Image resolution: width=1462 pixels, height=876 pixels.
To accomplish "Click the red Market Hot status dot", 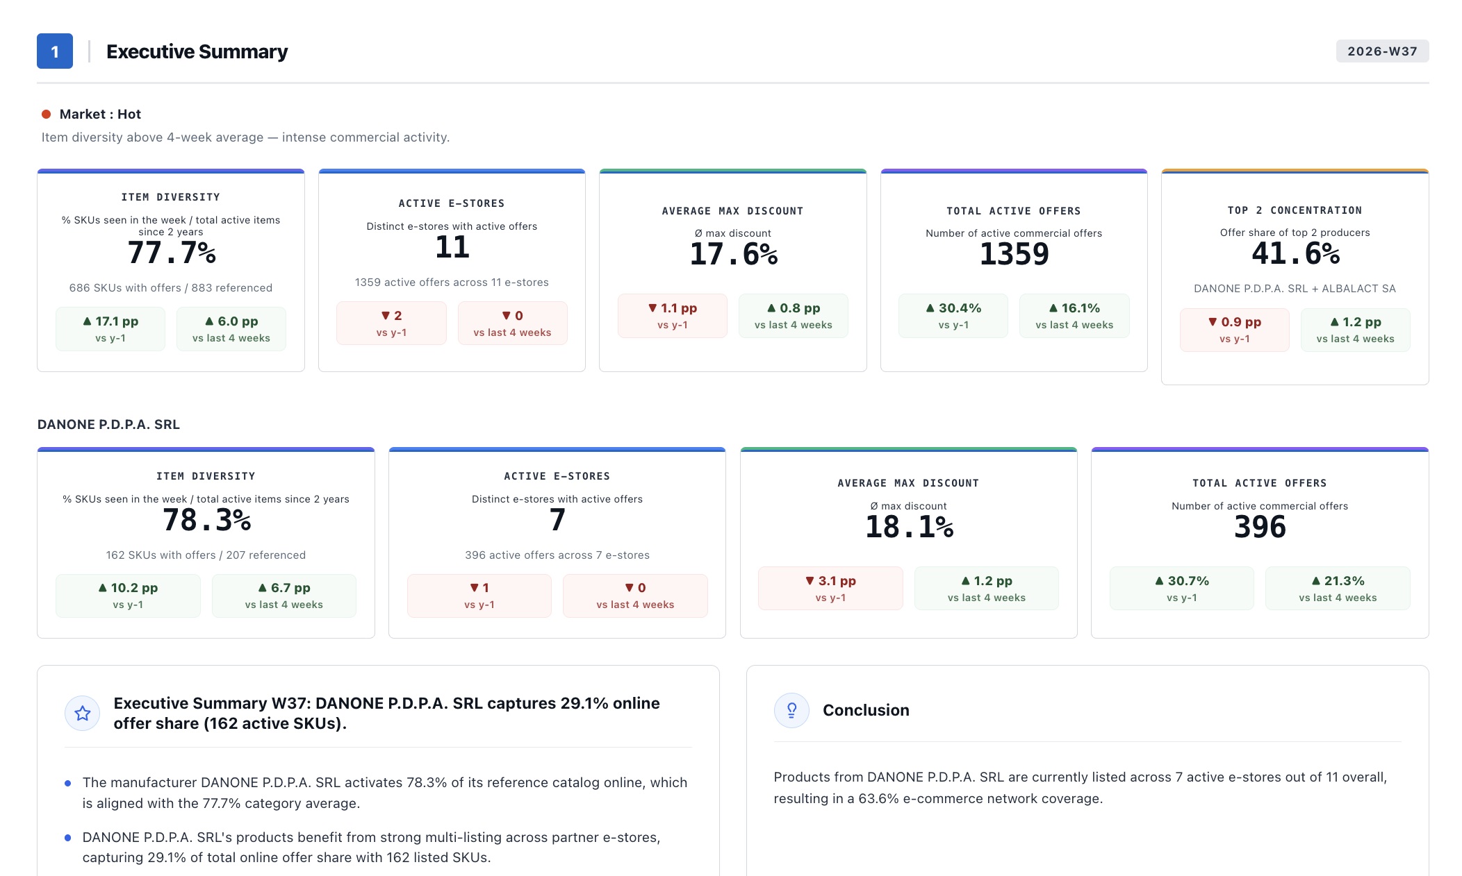I will [46, 114].
